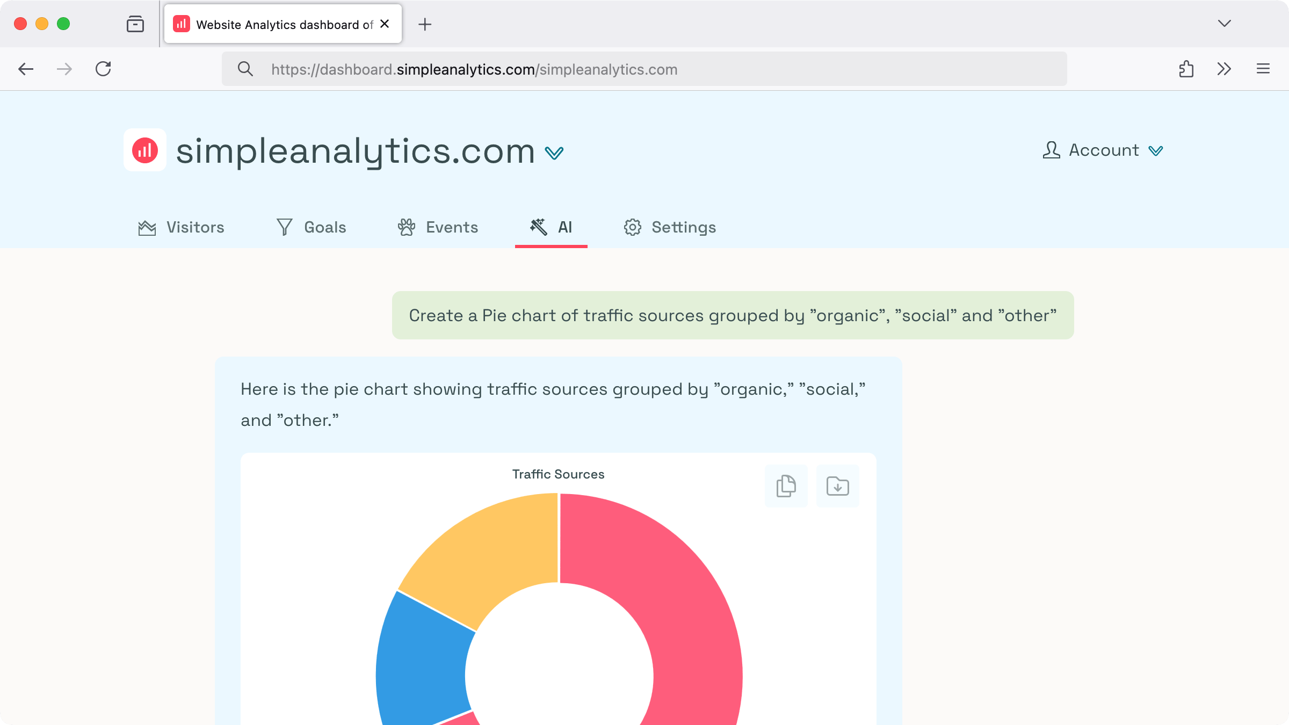The height and width of the screenshot is (725, 1289).
Task: Click the browser back arrow
Action: coord(26,69)
